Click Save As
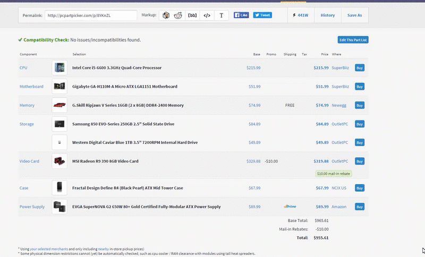The height and width of the screenshot is (257, 425). [354, 15]
